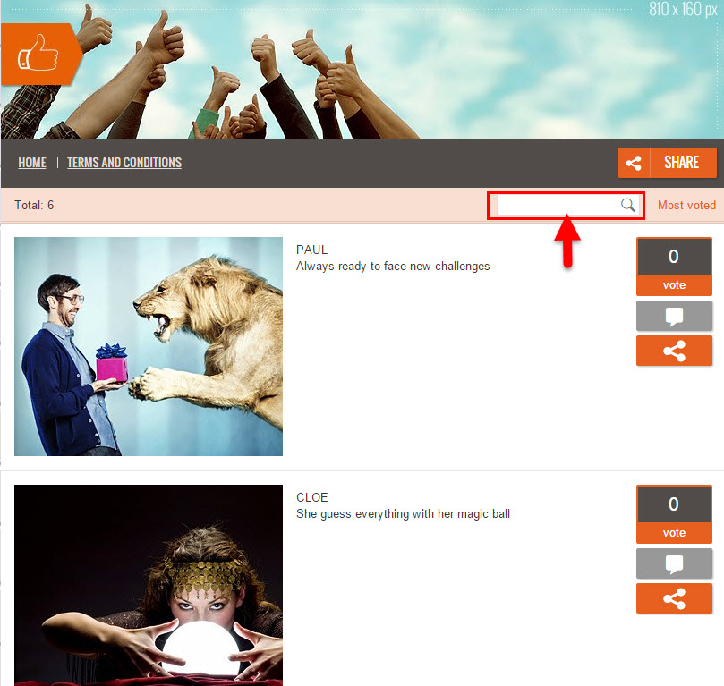
Task: Click PAUL's vote count showing 0
Action: tap(674, 257)
